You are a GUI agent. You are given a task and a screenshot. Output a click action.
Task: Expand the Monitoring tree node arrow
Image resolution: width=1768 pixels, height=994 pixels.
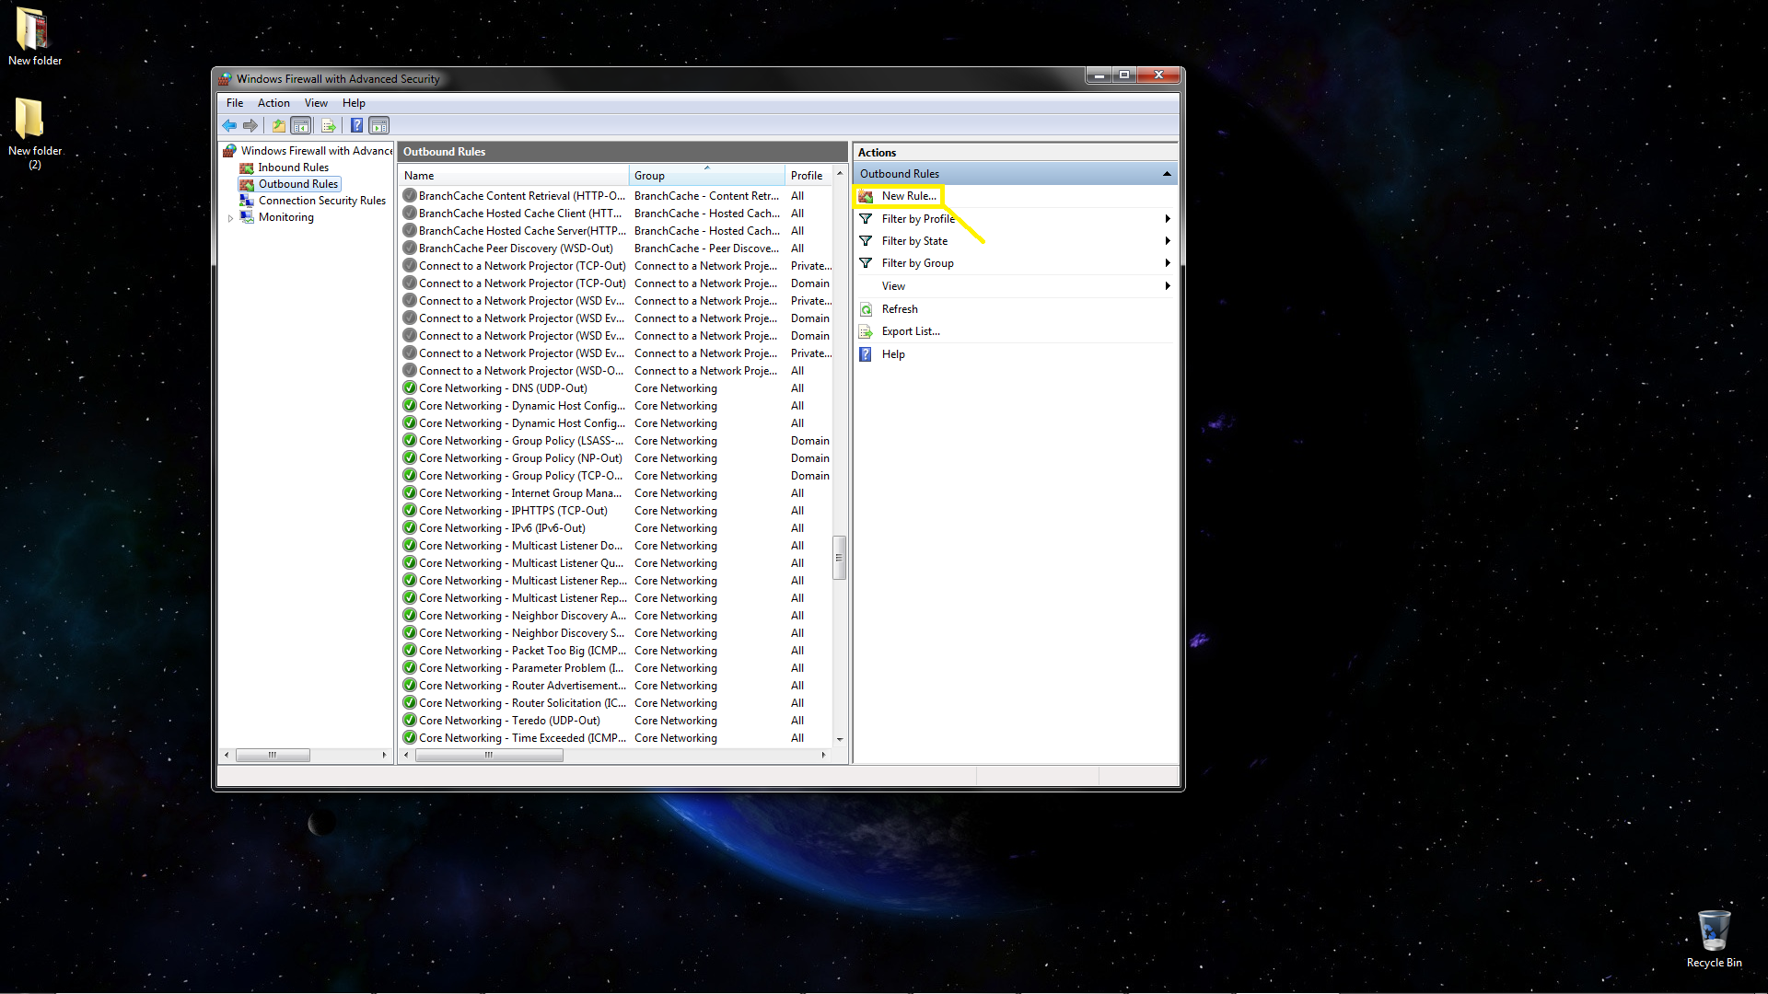230,218
